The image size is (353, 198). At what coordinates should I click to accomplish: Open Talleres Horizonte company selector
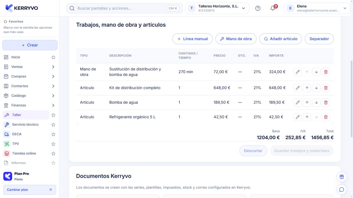pyautogui.click(x=217, y=8)
